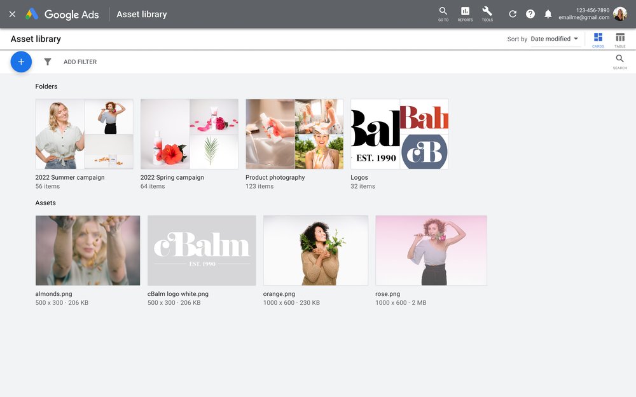Image resolution: width=636 pixels, height=397 pixels.
Task: Click the Tools wrench icon
Action: click(487, 13)
